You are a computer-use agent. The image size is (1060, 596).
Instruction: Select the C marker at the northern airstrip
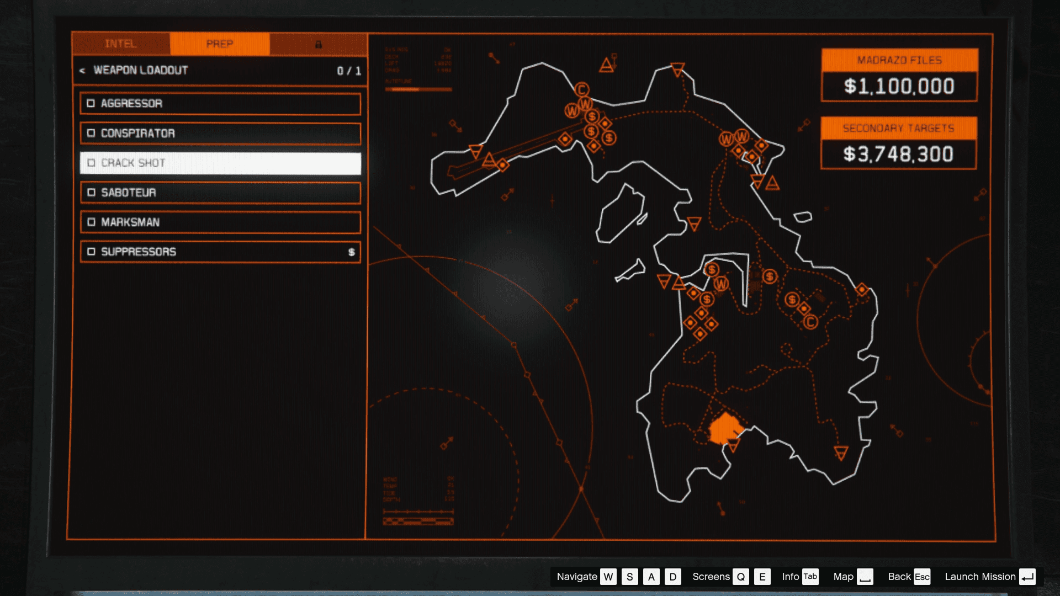[581, 89]
